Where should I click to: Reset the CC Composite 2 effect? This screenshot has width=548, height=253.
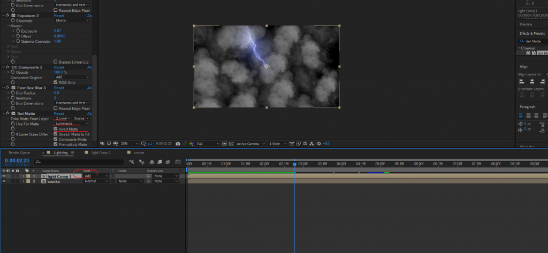click(x=59, y=67)
